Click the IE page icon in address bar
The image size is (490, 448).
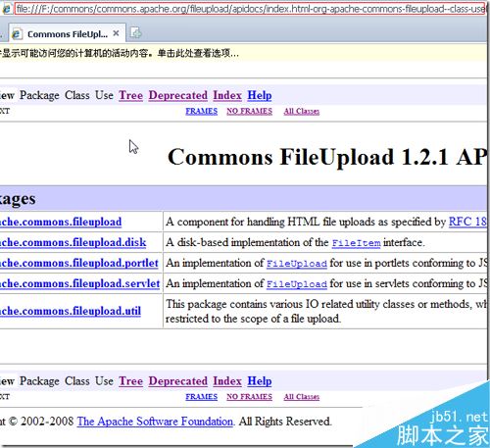click(x=6, y=9)
